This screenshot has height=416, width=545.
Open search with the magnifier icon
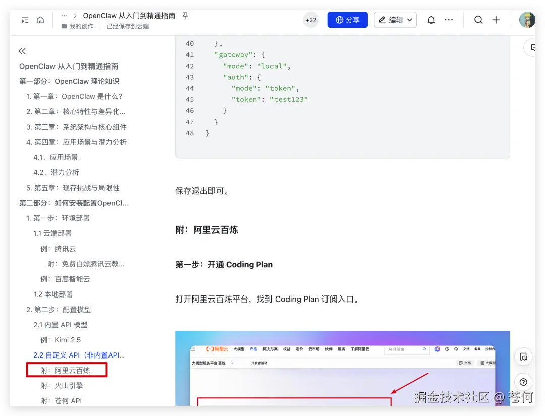pyautogui.click(x=478, y=20)
